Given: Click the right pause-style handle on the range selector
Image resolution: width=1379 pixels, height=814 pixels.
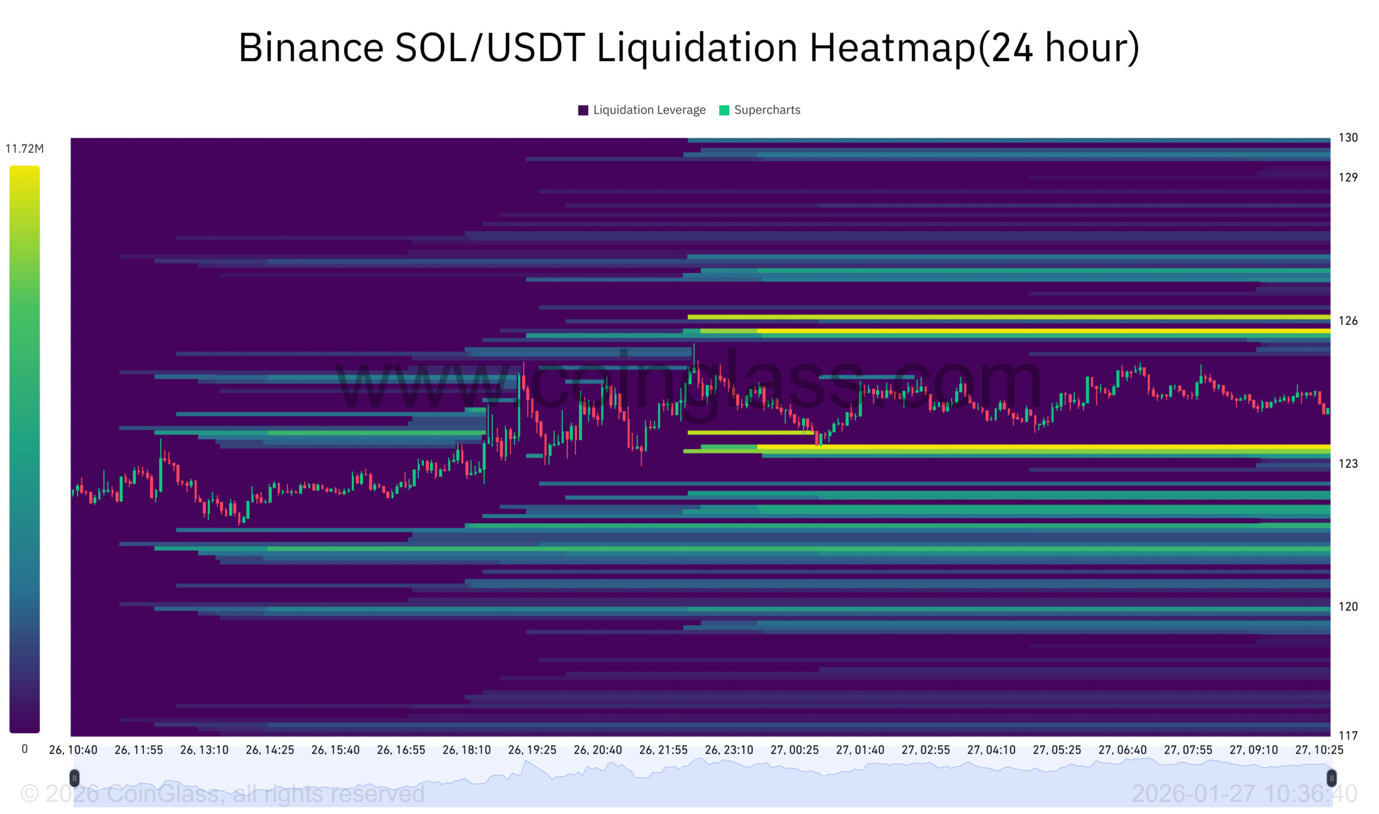Looking at the screenshot, I should pos(1332,778).
